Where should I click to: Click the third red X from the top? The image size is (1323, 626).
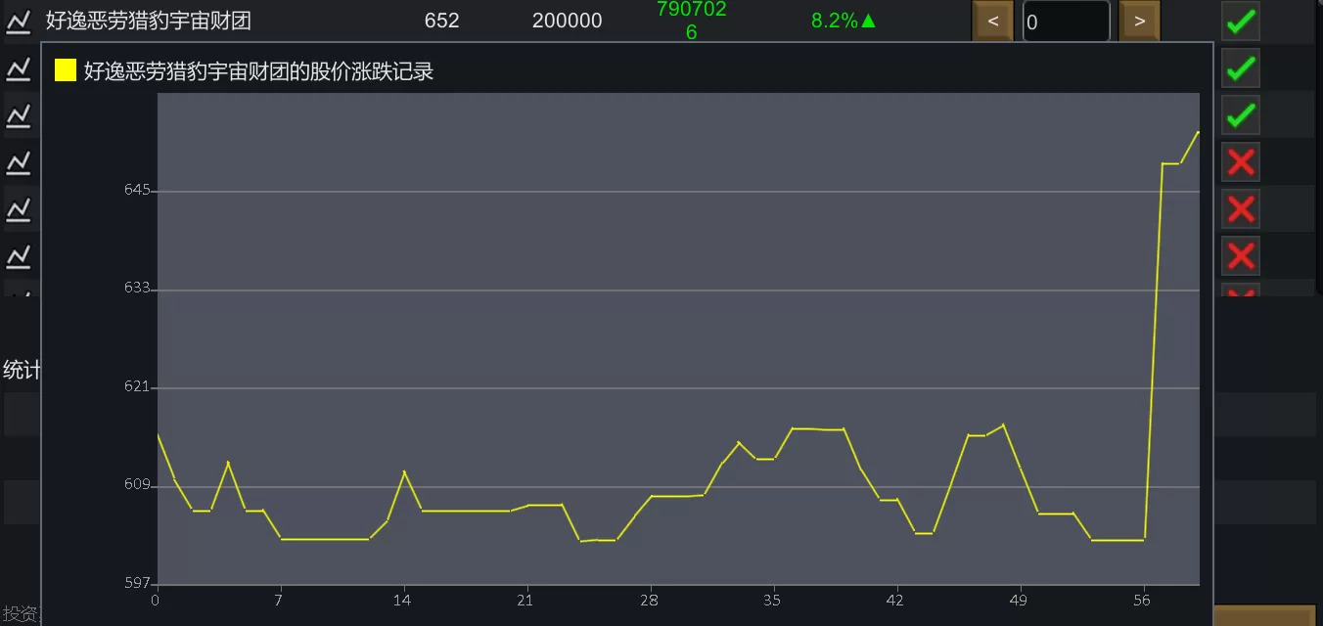pyautogui.click(x=1240, y=256)
